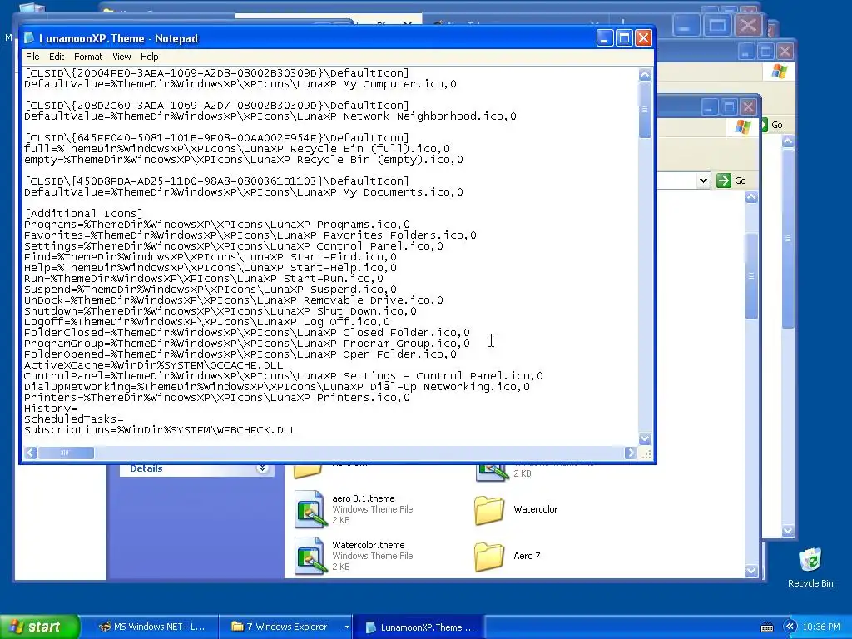Image resolution: width=852 pixels, height=639 pixels.
Task: Open the File menu in Notepad
Action: point(32,57)
